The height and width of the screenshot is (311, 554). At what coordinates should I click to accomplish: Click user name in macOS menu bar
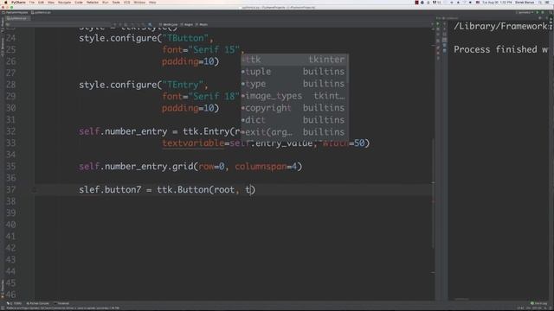click(x=525, y=3)
